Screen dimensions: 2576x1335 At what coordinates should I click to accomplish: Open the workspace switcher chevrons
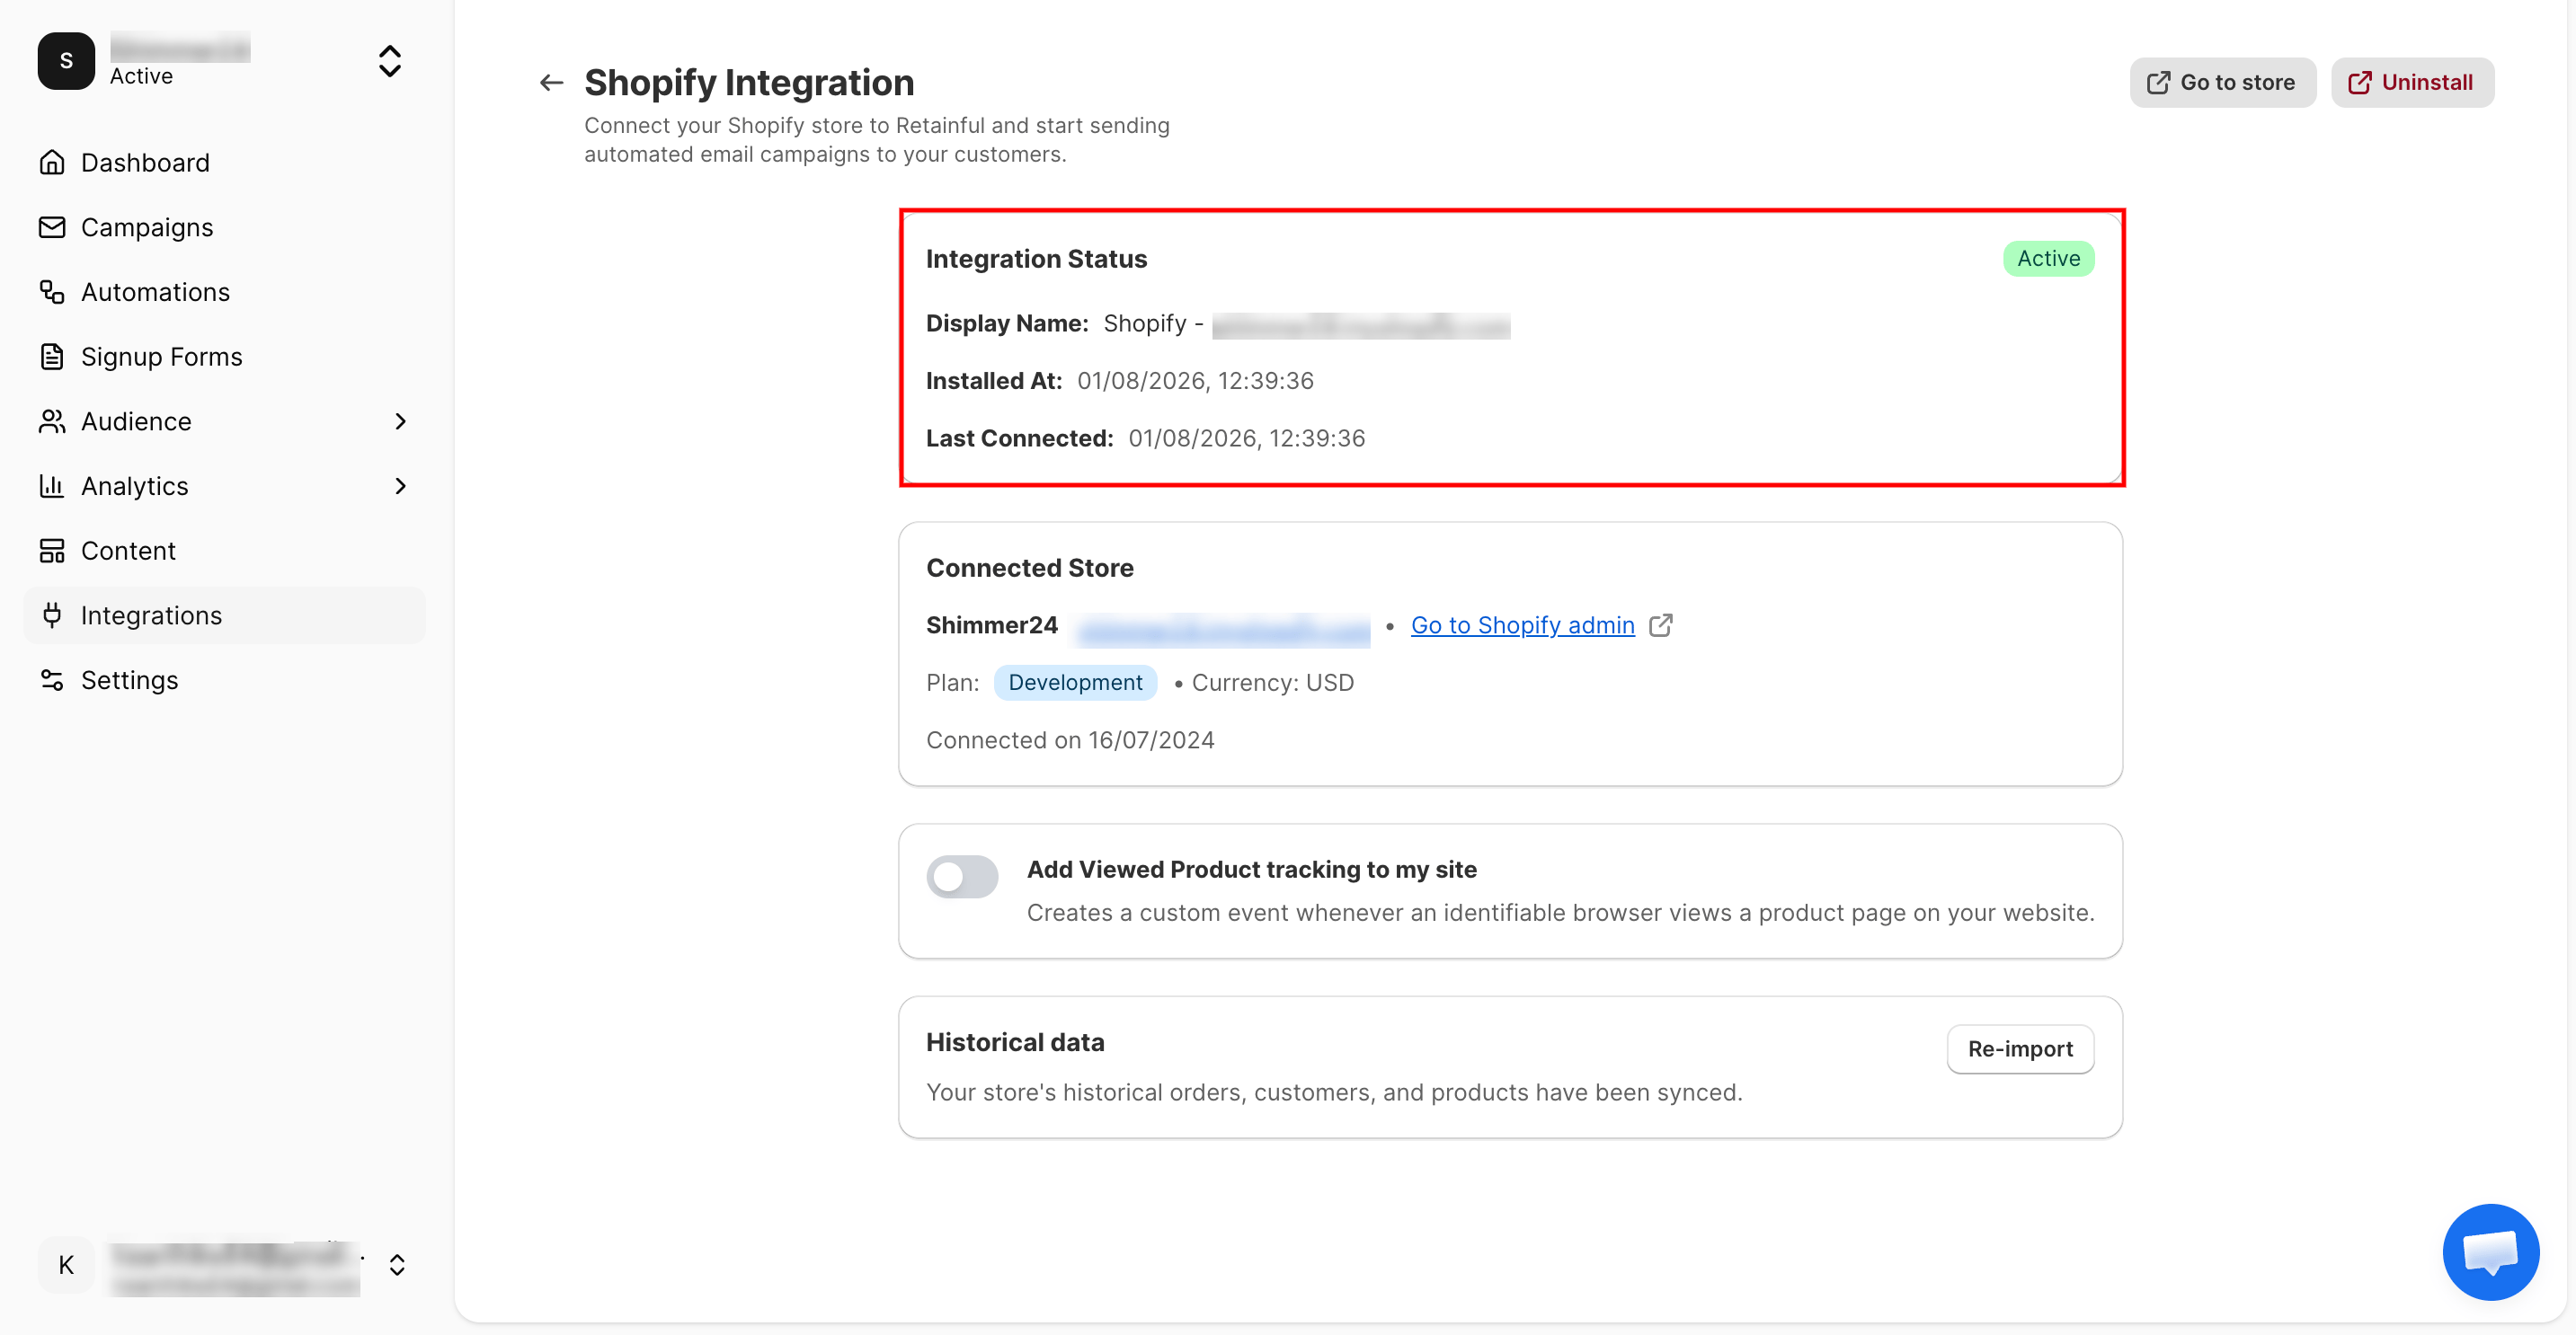pos(390,61)
